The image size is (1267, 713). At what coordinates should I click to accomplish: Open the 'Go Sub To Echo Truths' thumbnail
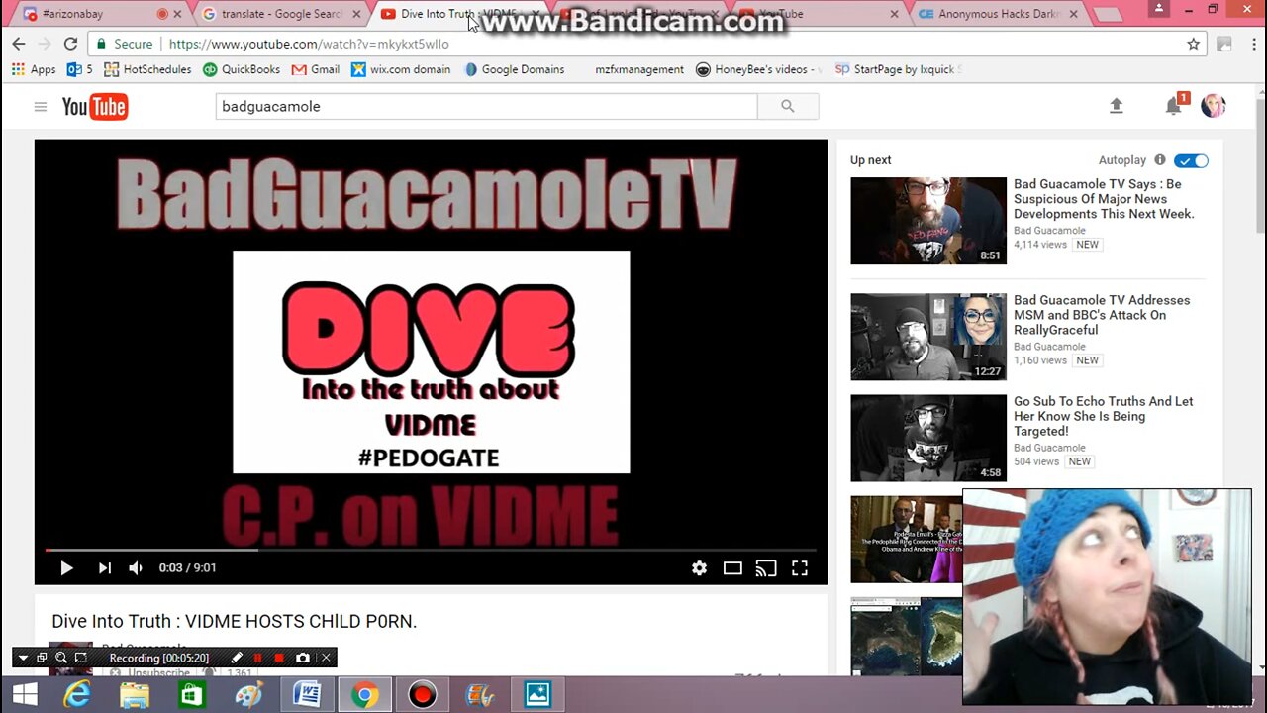coord(928,438)
